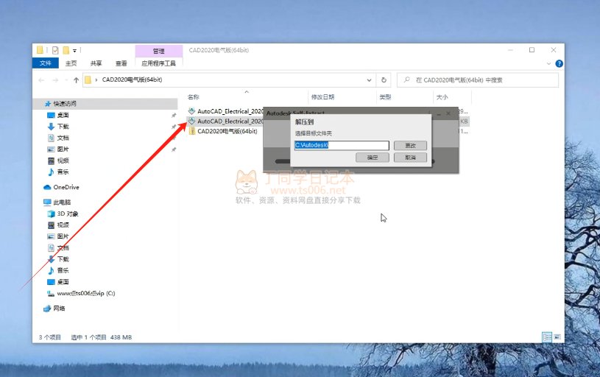The image size is (600, 377).
Task: Sort by the 大小 column header
Action: [x=442, y=97]
